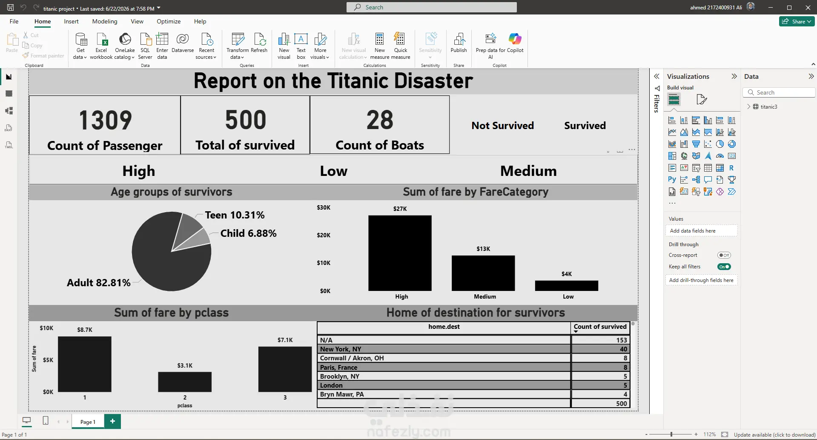817x440 pixels.
Task: Expand the titanic3 table in Data pane
Action: pyautogui.click(x=749, y=106)
